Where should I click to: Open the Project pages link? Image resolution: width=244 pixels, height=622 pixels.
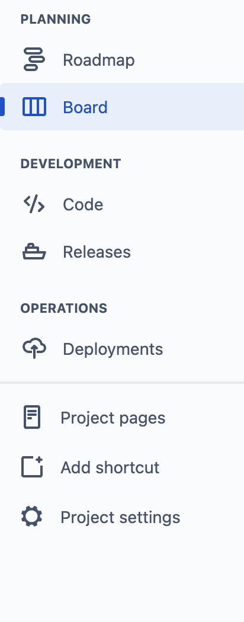coord(113,418)
